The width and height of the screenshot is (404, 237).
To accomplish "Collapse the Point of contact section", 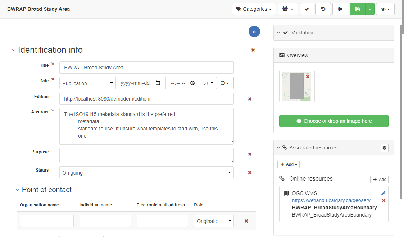I will point(18,190).
